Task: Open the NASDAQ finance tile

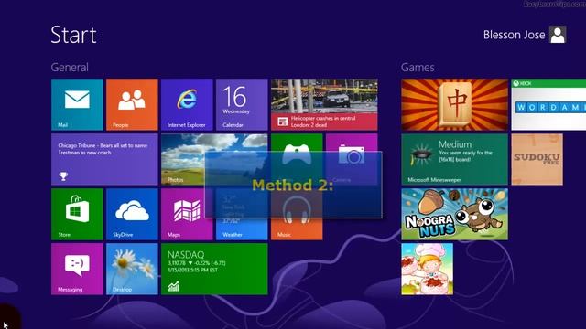Action: click(214, 269)
